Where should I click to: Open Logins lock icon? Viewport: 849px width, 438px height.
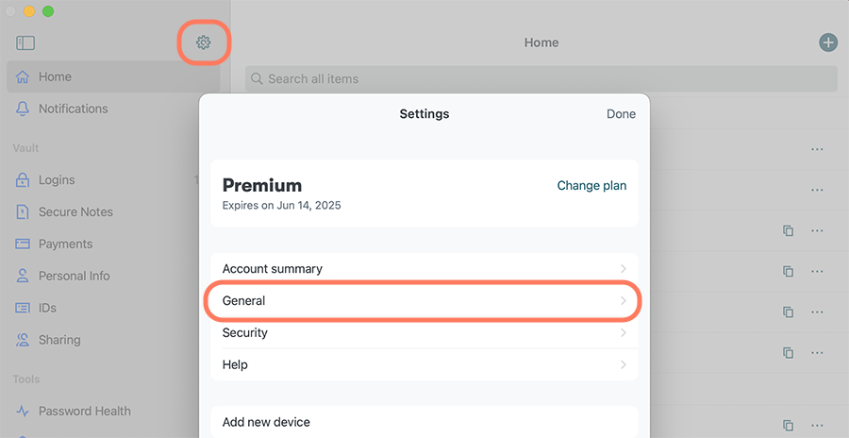coord(23,180)
